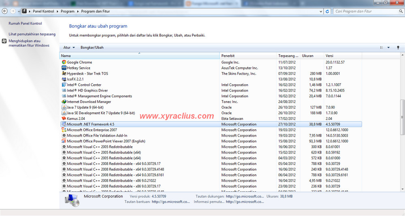Screen dimensions: 405x216
Task: Expand the view options dropdown arrow
Action: pos(388,47)
